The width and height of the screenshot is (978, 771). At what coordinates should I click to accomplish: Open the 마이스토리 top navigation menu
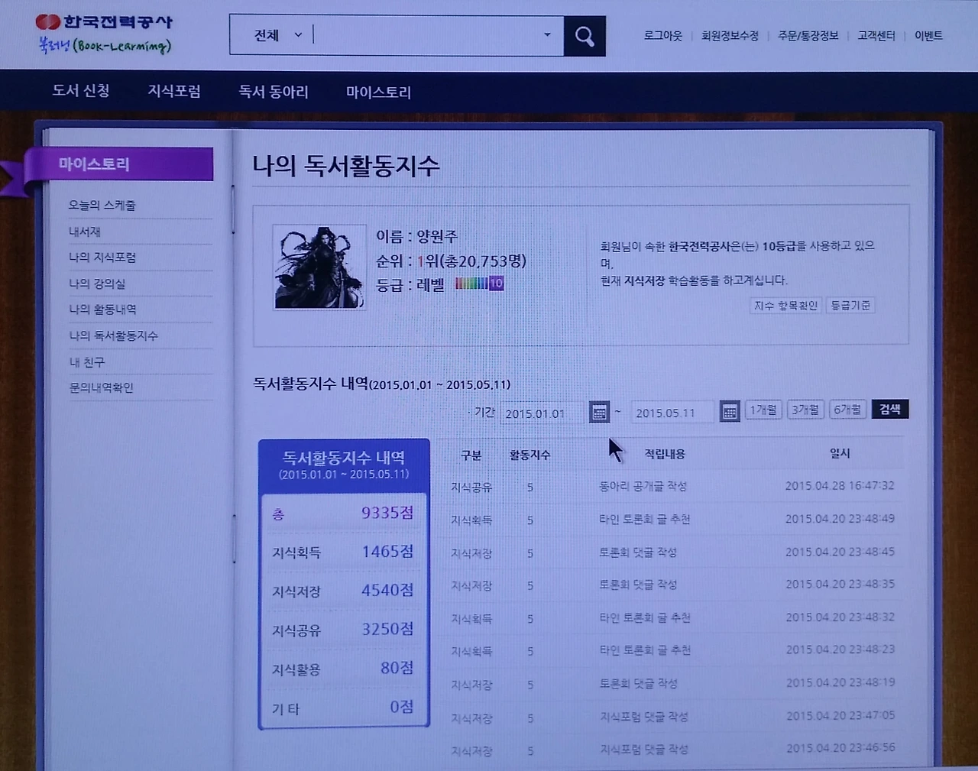click(378, 92)
